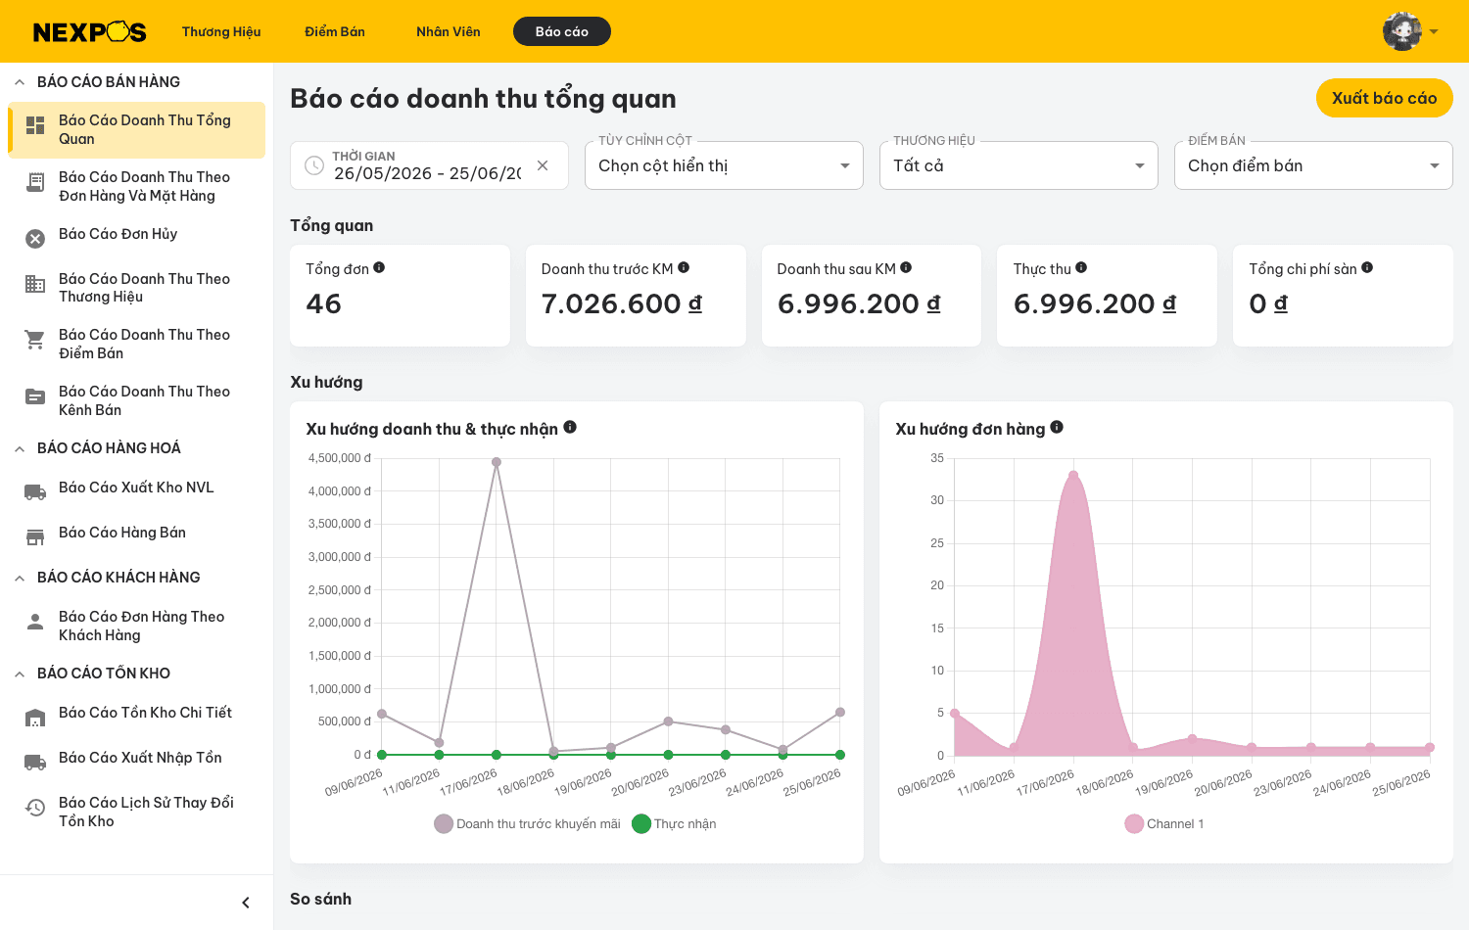Open the Thương Hiệu tab
1469x930 pixels.
[x=221, y=31]
